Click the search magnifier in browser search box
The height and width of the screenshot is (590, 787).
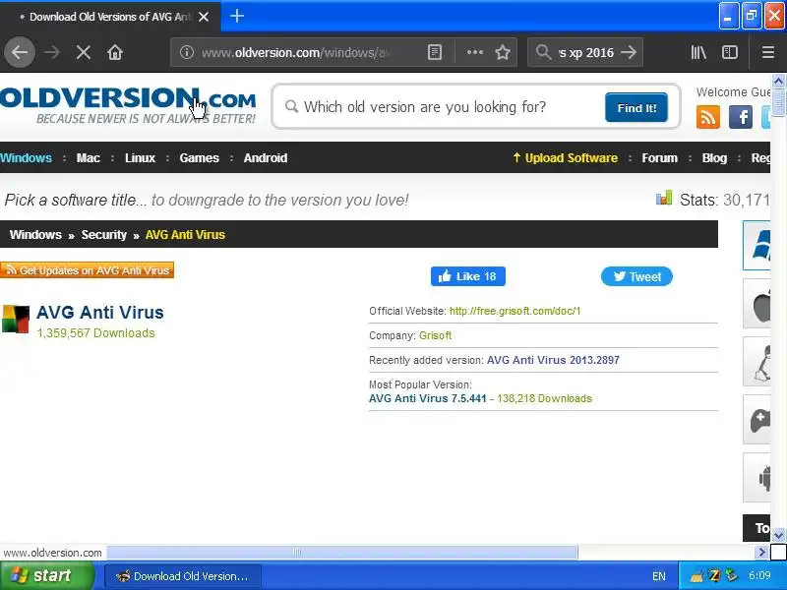click(x=544, y=52)
